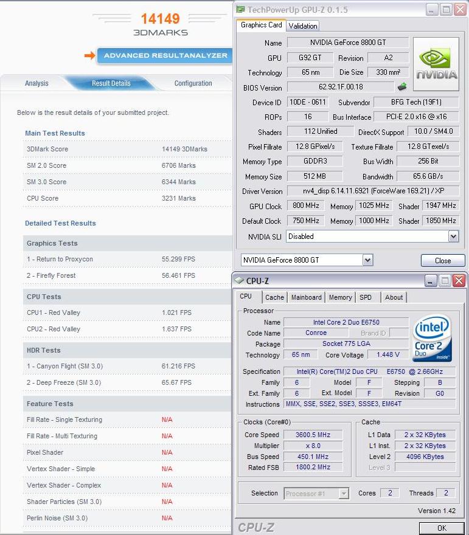The height and width of the screenshot is (535, 469).
Task: Click the Device ID 10DE - 0611 field
Action: (308, 102)
